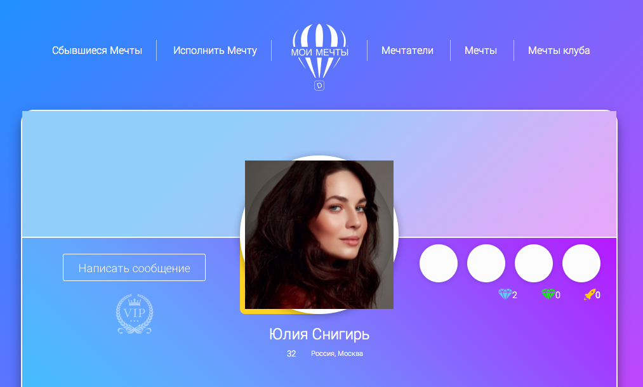Click the Россия, Москва location text
The image size is (643, 387).
click(336, 353)
